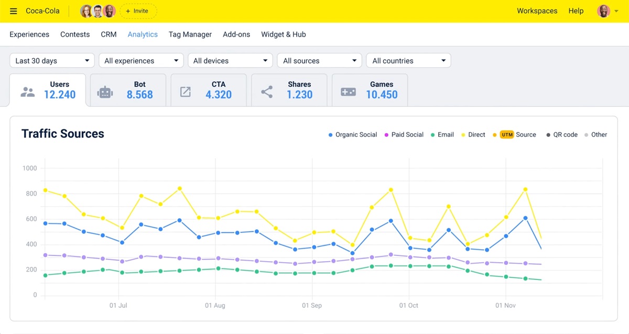Open the All countries dropdown

tap(408, 61)
